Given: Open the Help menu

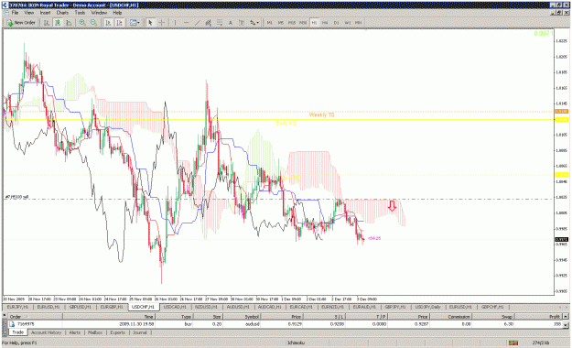Looking at the screenshot, I should [117, 13].
